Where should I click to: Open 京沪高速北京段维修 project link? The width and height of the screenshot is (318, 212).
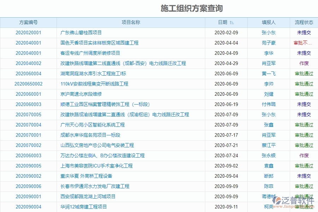tap(81, 94)
